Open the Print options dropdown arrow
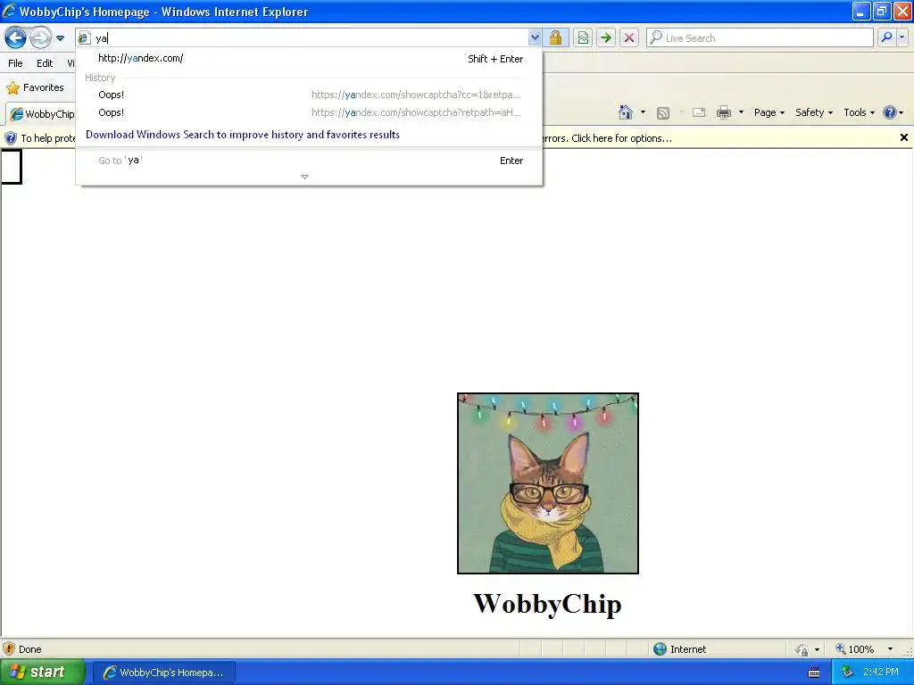The width and height of the screenshot is (914, 685). click(741, 112)
